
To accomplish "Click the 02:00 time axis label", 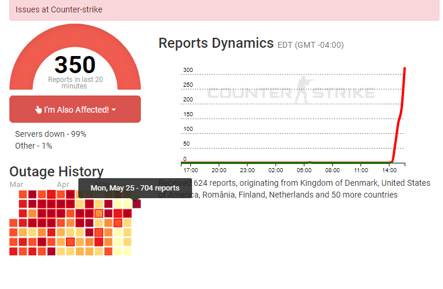I will [276, 170].
